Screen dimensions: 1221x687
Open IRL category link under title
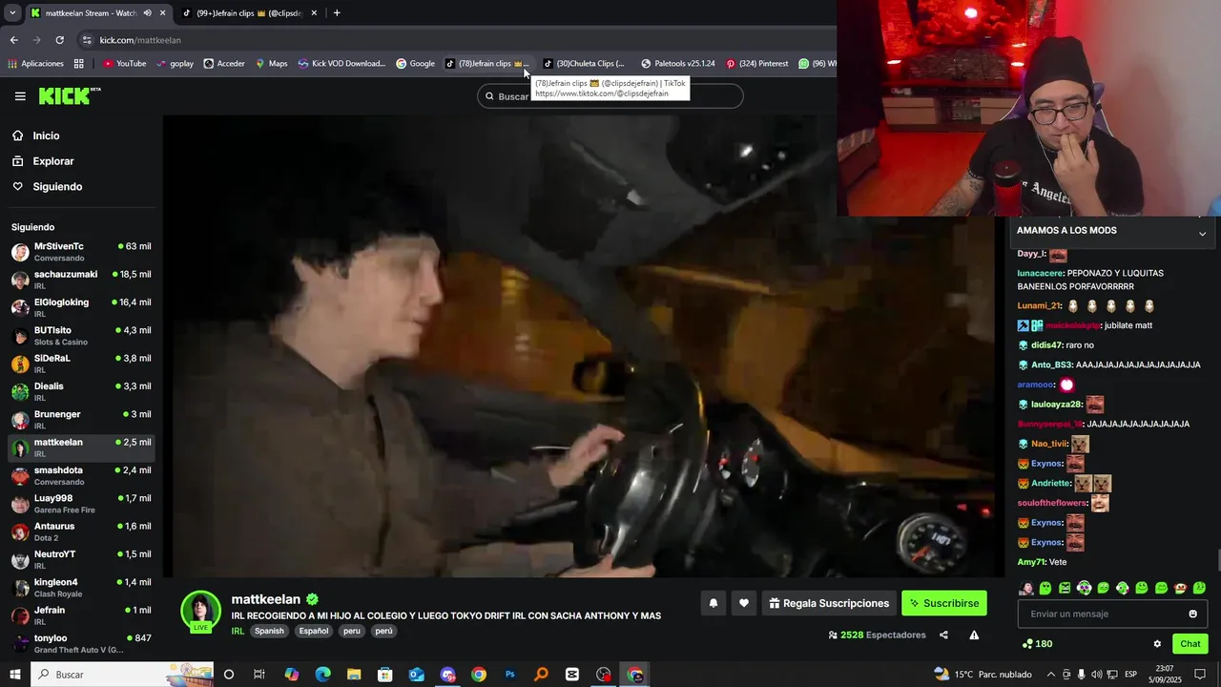(238, 631)
